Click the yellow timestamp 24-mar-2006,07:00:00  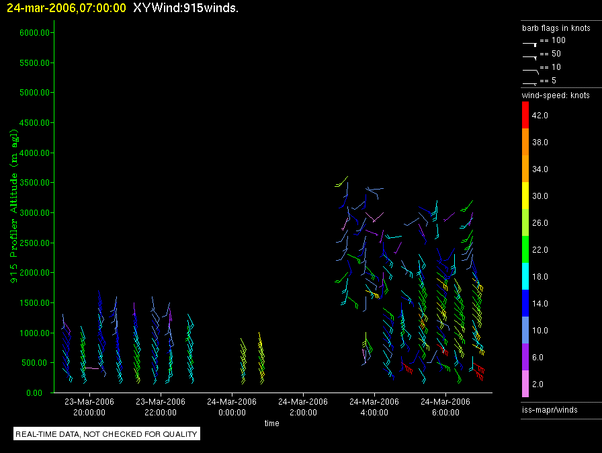(x=66, y=8)
